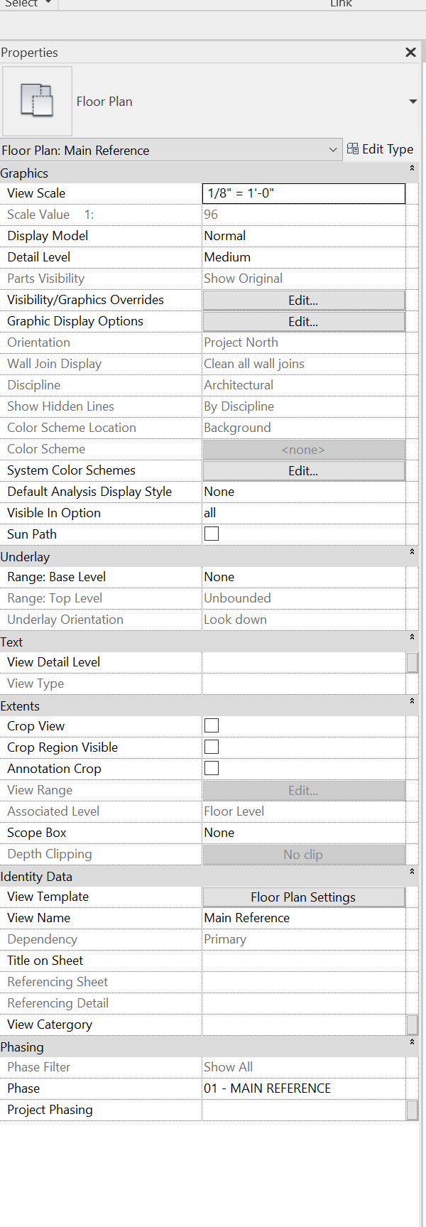Collapse the Graphics section
426x1227 pixels.
412,169
